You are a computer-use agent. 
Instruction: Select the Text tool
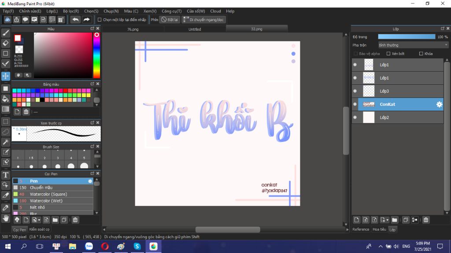click(5, 175)
